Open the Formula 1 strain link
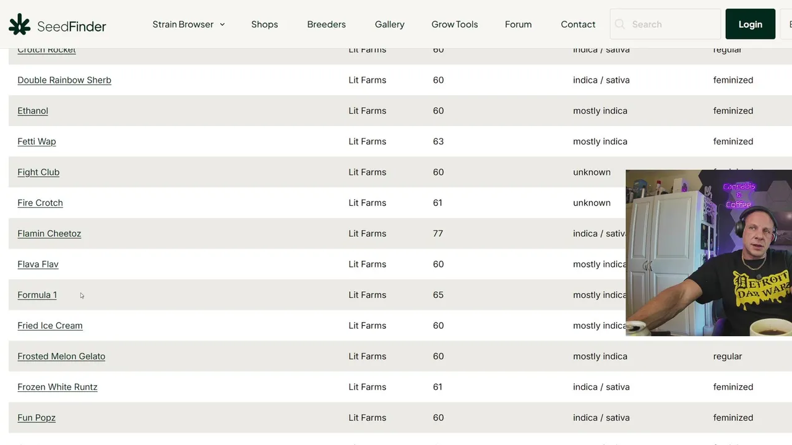 37,295
